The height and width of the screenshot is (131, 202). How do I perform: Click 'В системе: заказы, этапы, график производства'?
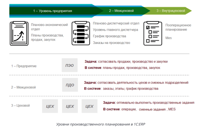pos(121,89)
